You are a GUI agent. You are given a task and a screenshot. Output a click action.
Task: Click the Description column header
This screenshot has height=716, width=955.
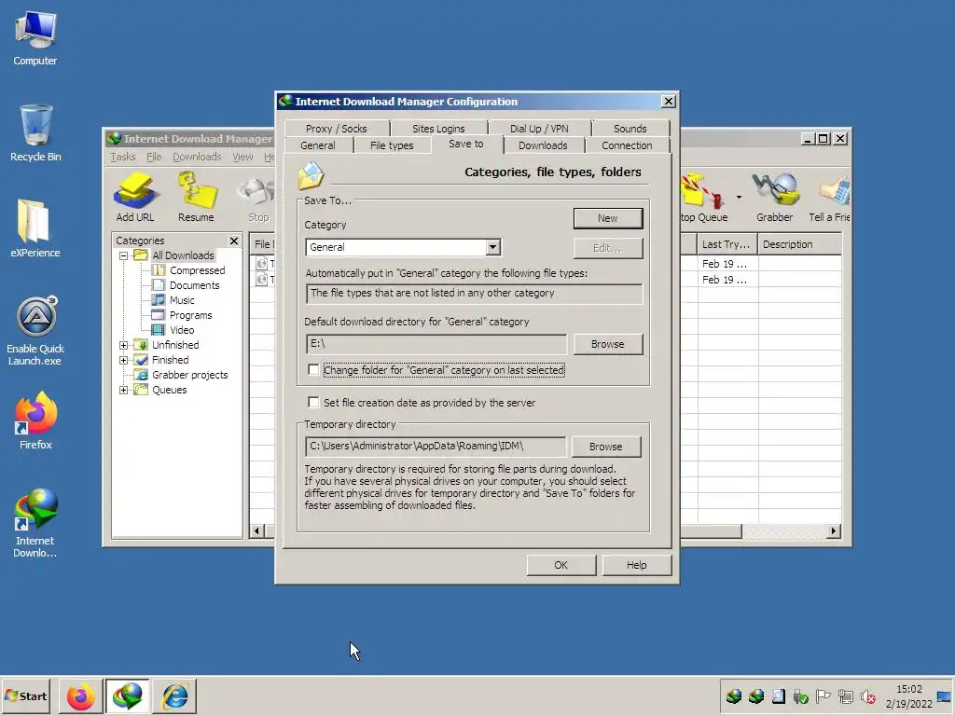(x=799, y=244)
